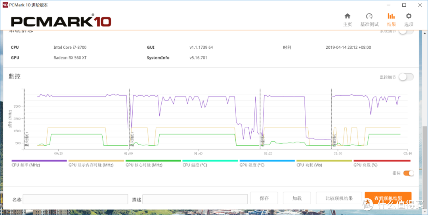428x215 pixels.
Task: Open the 选项 options gear icon
Action: click(x=409, y=16)
